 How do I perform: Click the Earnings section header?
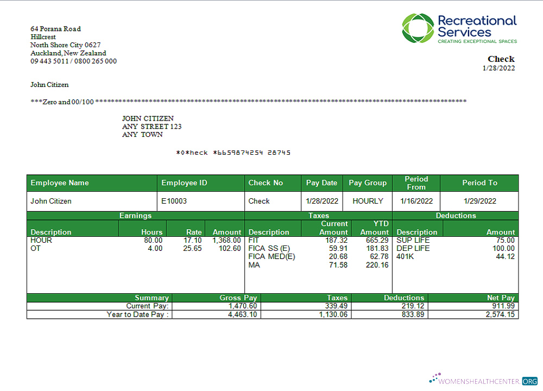pos(135,216)
